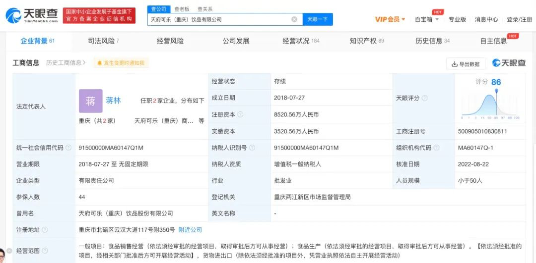The height and width of the screenshot is (263, 536).
Task: Open legal representative 蒋林 link
Action: [113, 101]
